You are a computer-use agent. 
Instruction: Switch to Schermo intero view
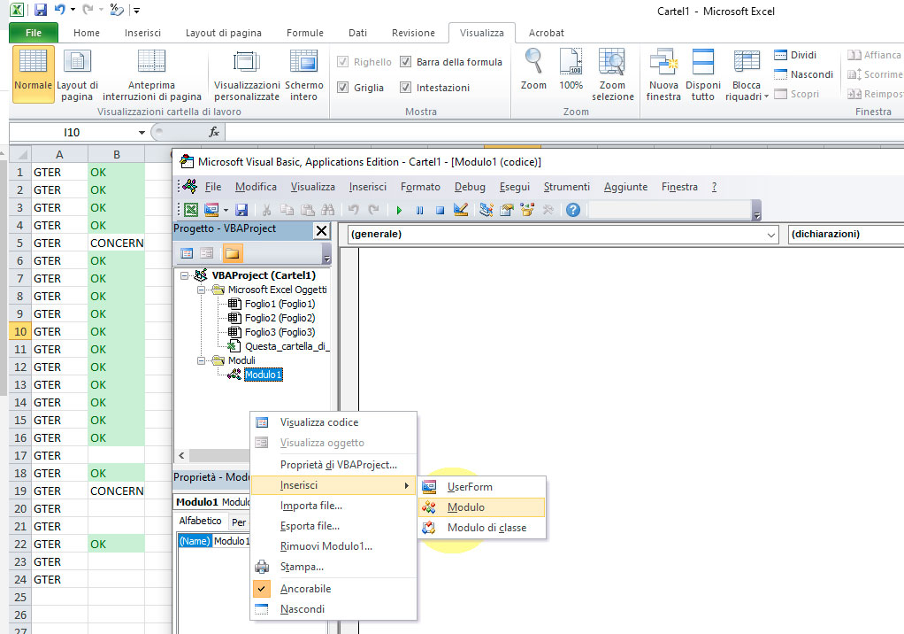click(x=303, y=74)
